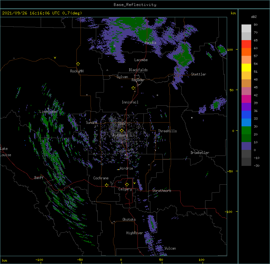Viewport: 270px width, 264px height.
Task: Click the red 65 dBZ legend color
Action: tap(246, 44)
